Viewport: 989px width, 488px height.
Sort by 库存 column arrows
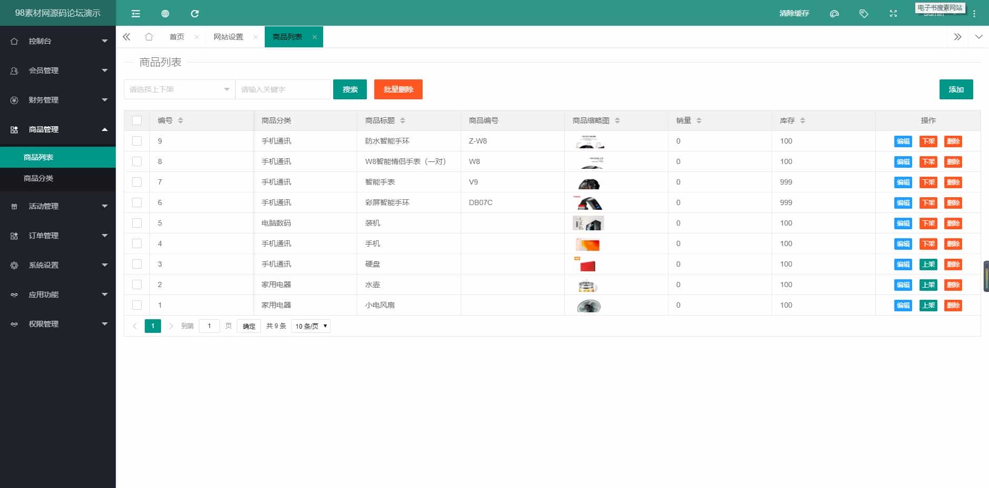803,120
